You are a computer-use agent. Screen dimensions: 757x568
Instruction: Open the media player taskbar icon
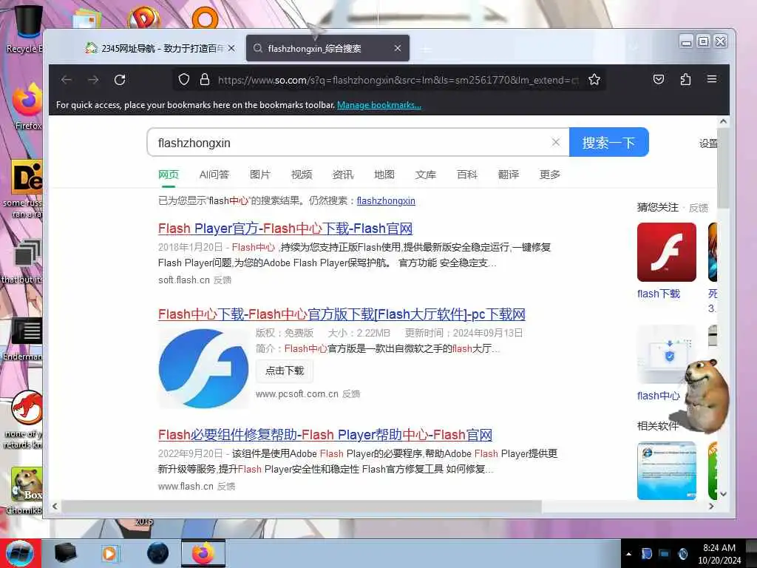[x=111, y=553]
